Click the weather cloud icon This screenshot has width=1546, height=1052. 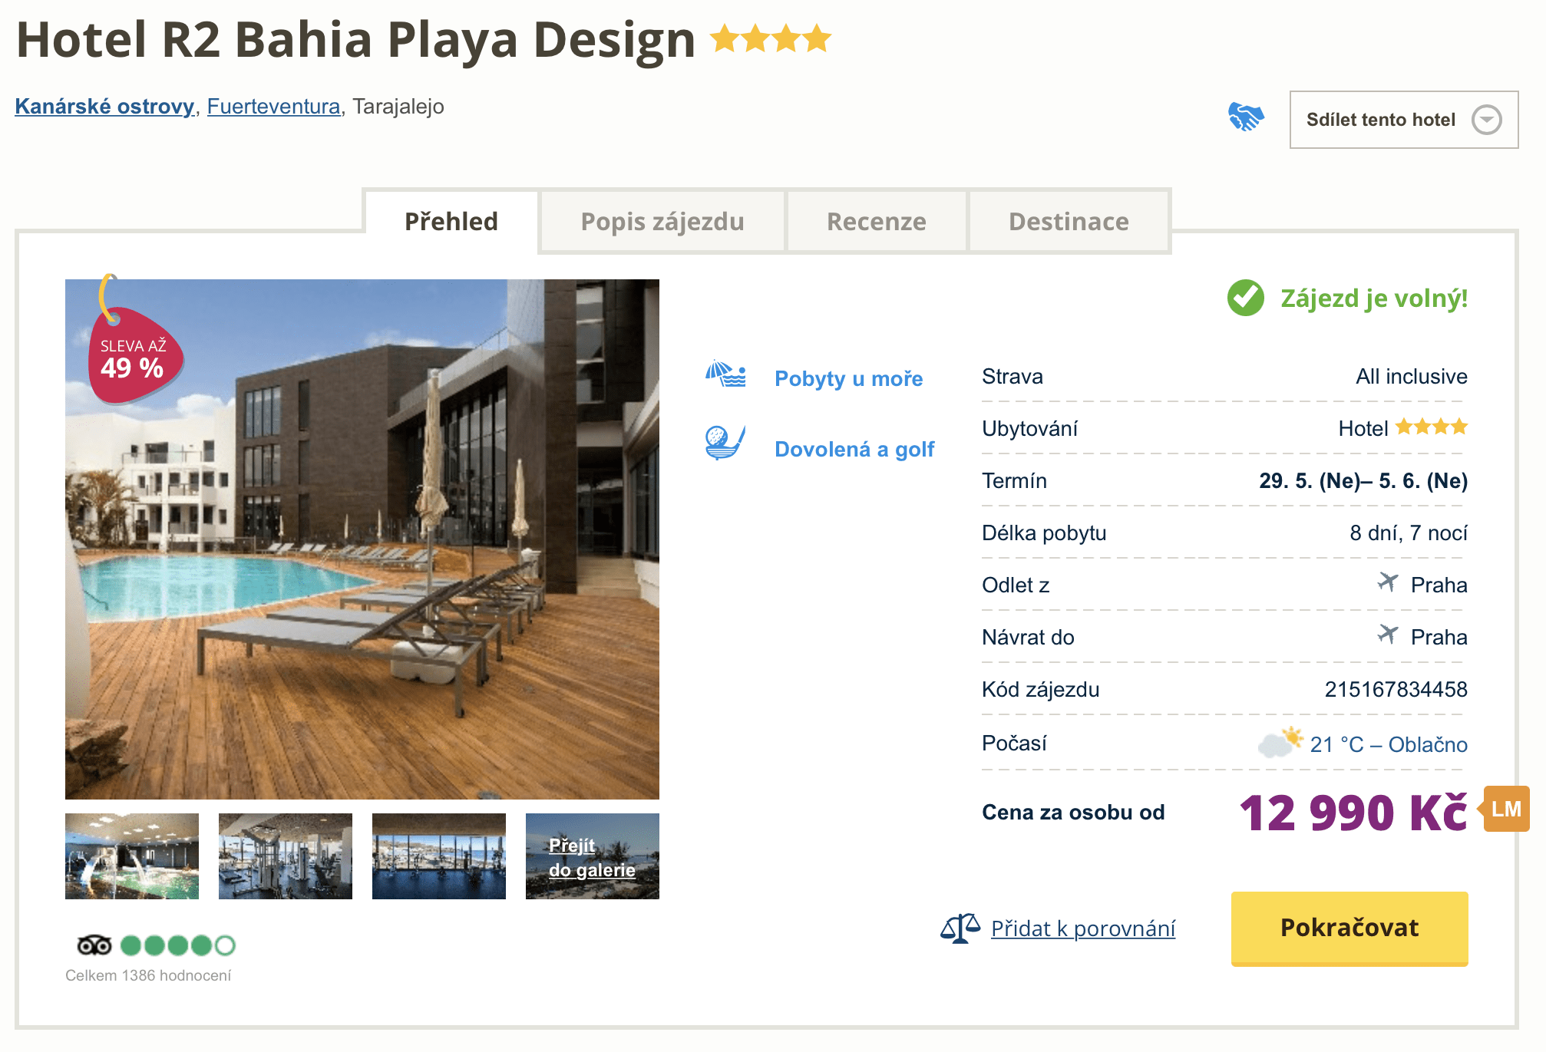[1280, 743]
